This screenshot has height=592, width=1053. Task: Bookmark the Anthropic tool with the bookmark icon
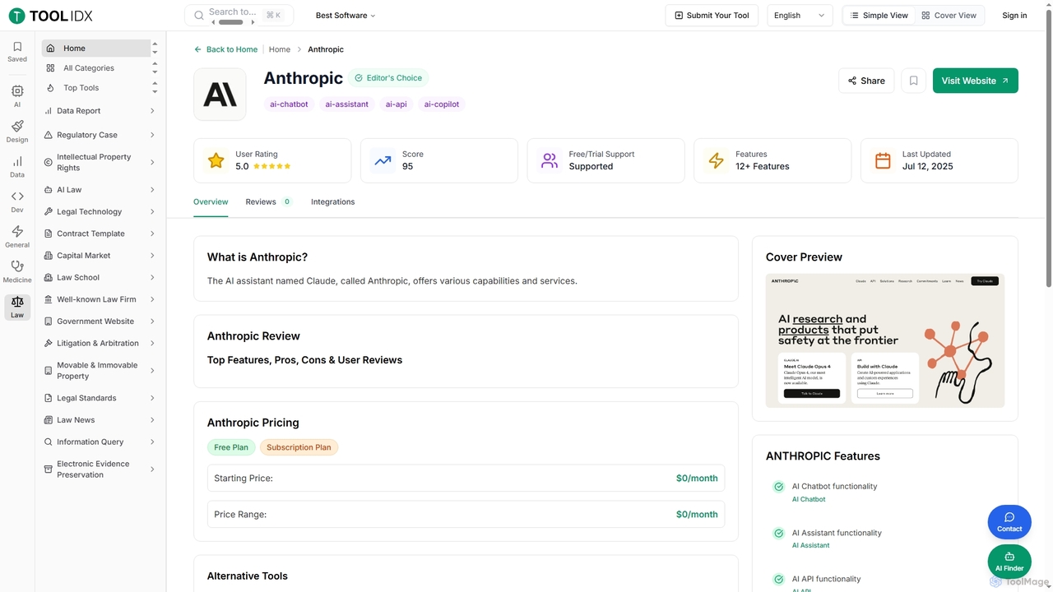(913, 81)
